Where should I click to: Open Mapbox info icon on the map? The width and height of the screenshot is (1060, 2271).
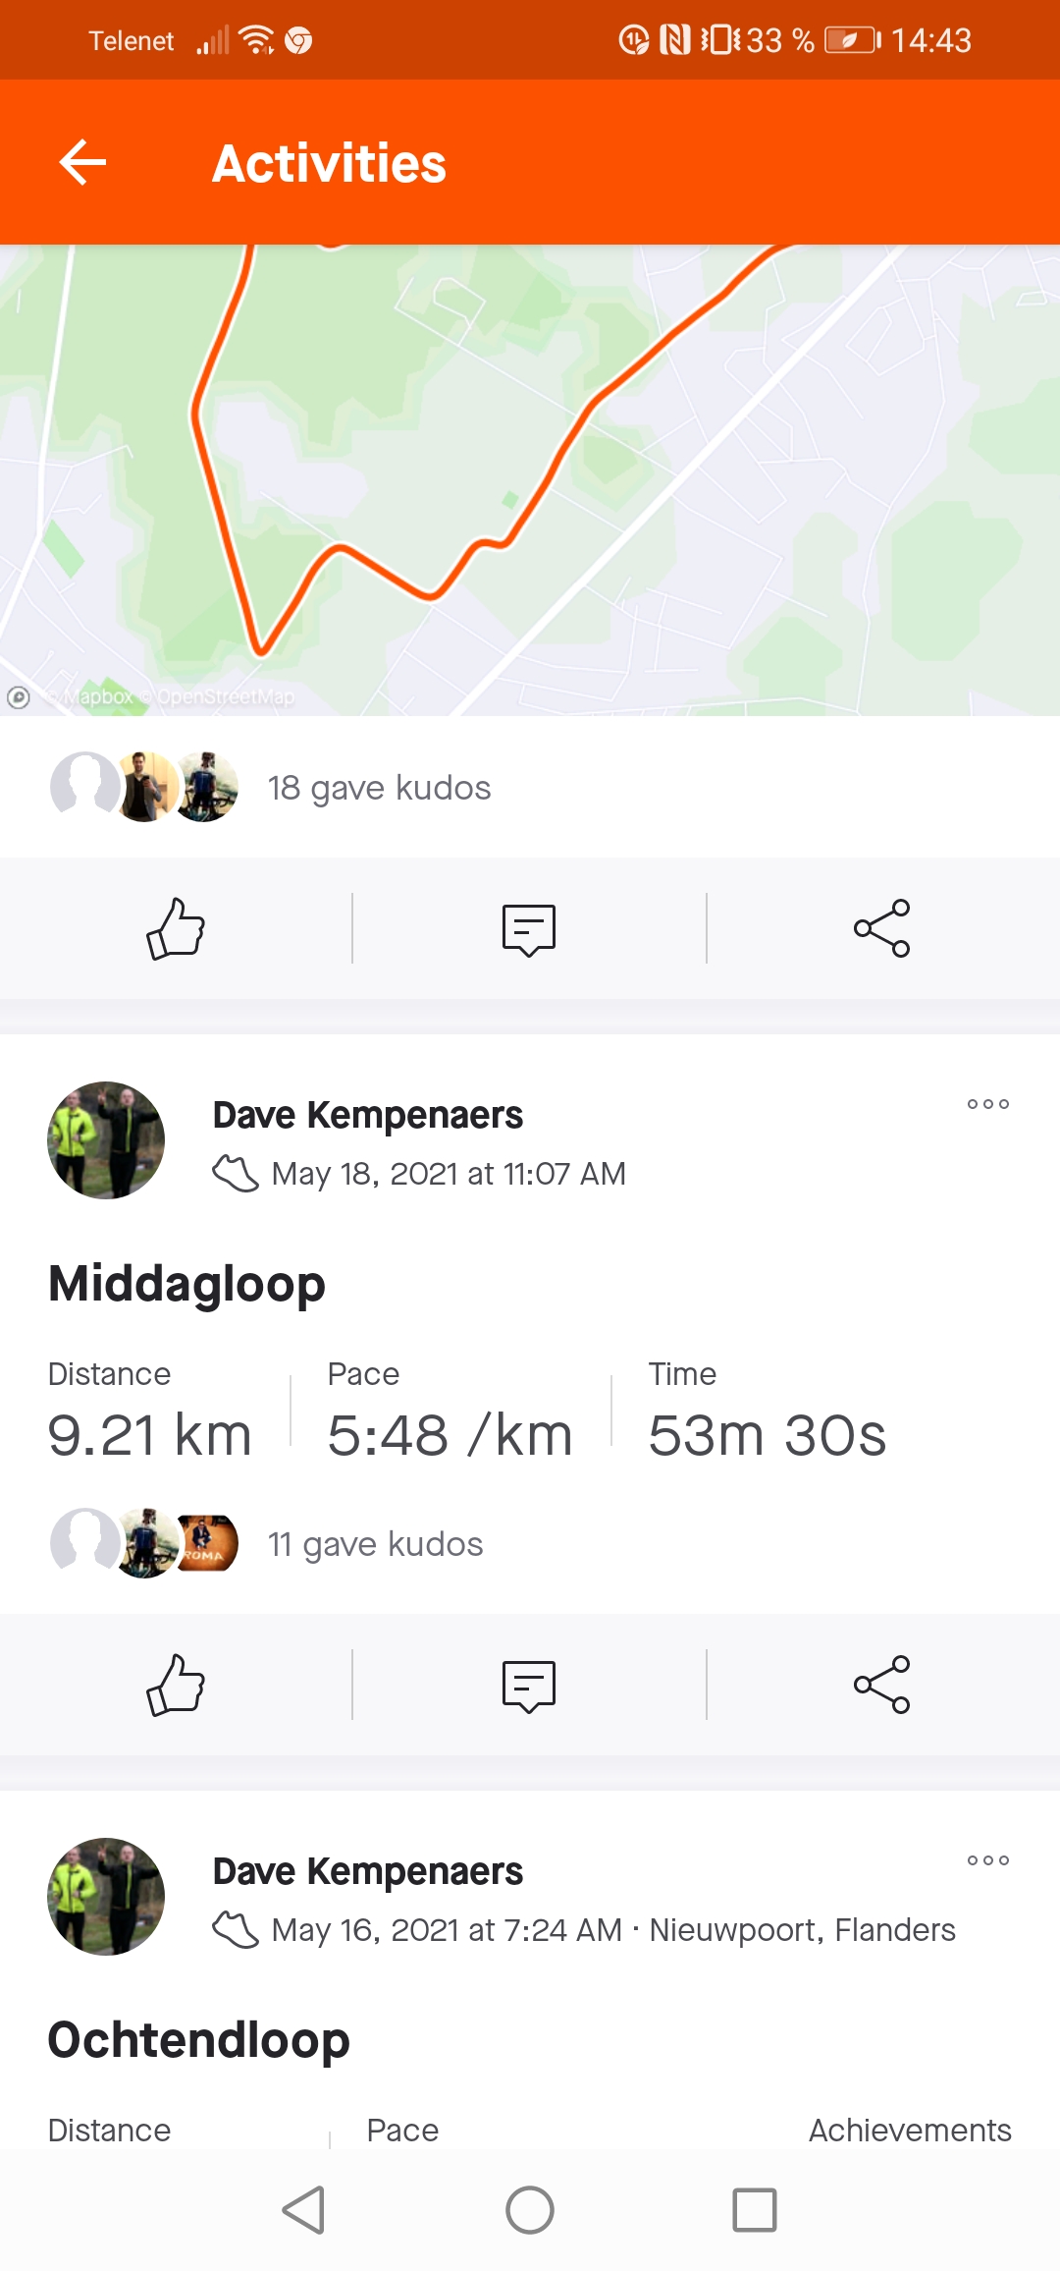pyautogui.click(x=18, y=697)
